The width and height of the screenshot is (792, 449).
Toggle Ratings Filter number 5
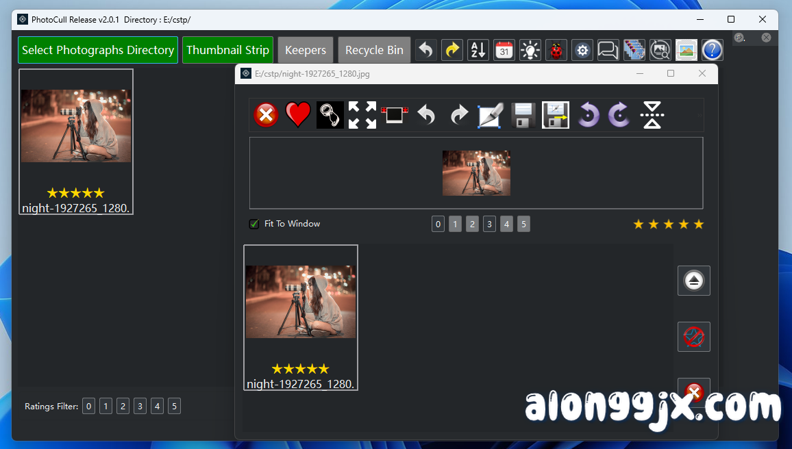175,407
